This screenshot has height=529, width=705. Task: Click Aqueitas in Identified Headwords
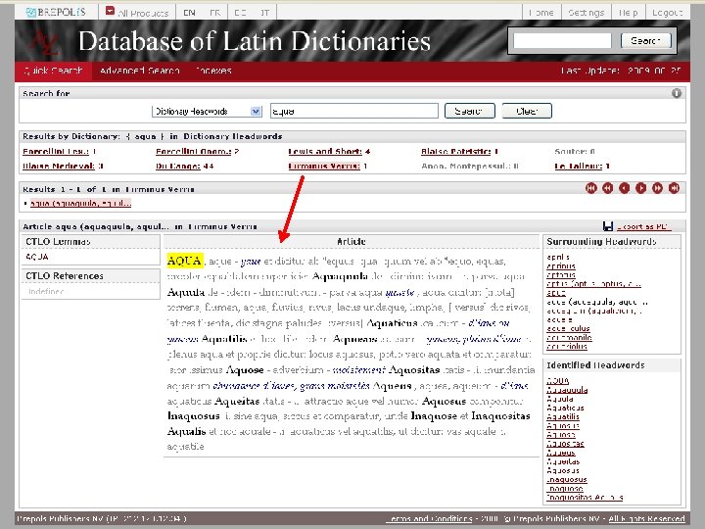(563, 461)
